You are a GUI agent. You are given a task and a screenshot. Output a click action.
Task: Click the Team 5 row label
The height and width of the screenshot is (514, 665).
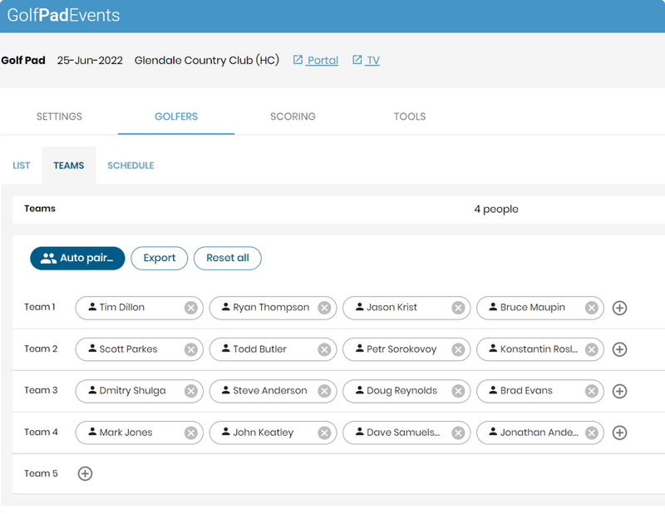click(41, 474)
